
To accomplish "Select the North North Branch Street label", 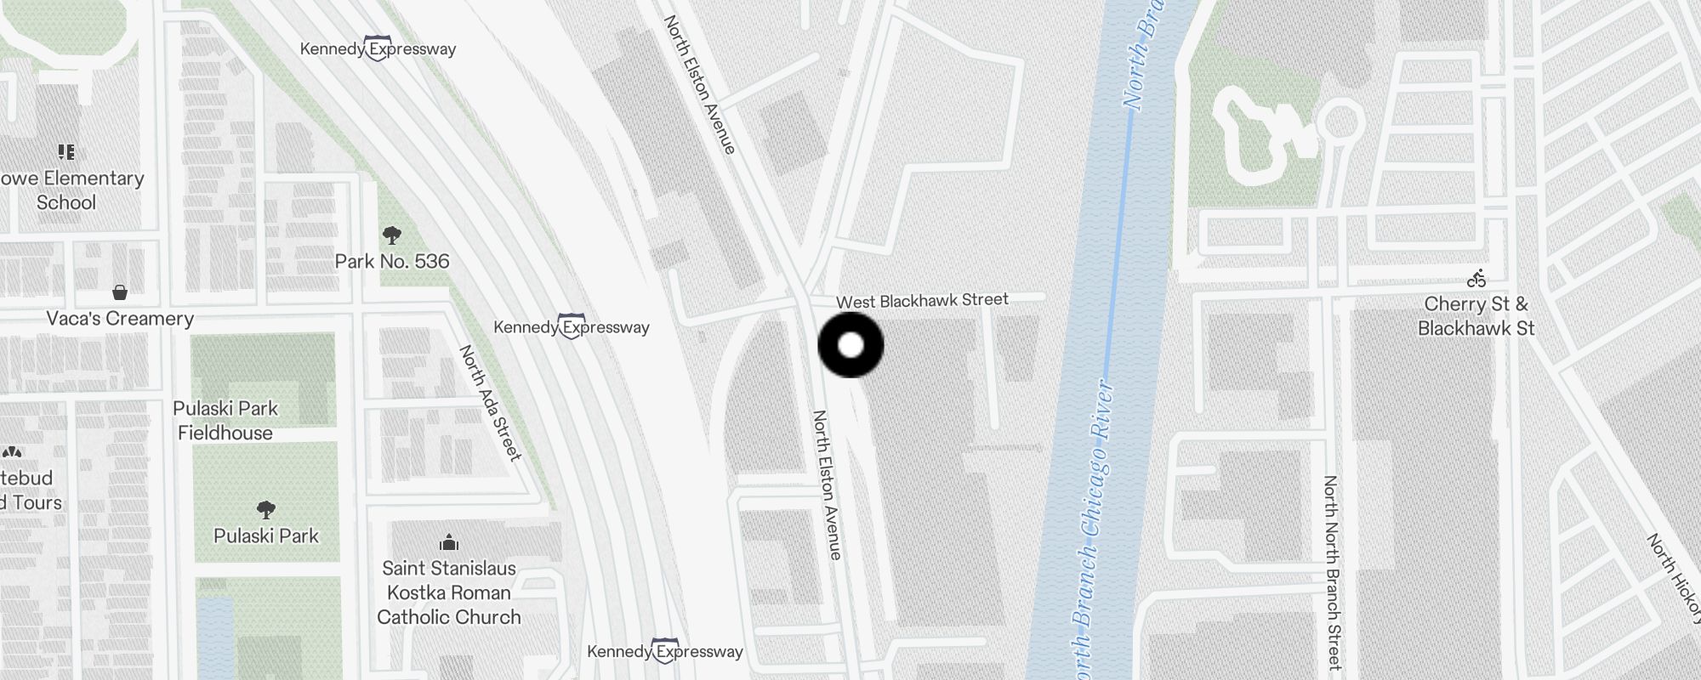I will click(1332, 573).
